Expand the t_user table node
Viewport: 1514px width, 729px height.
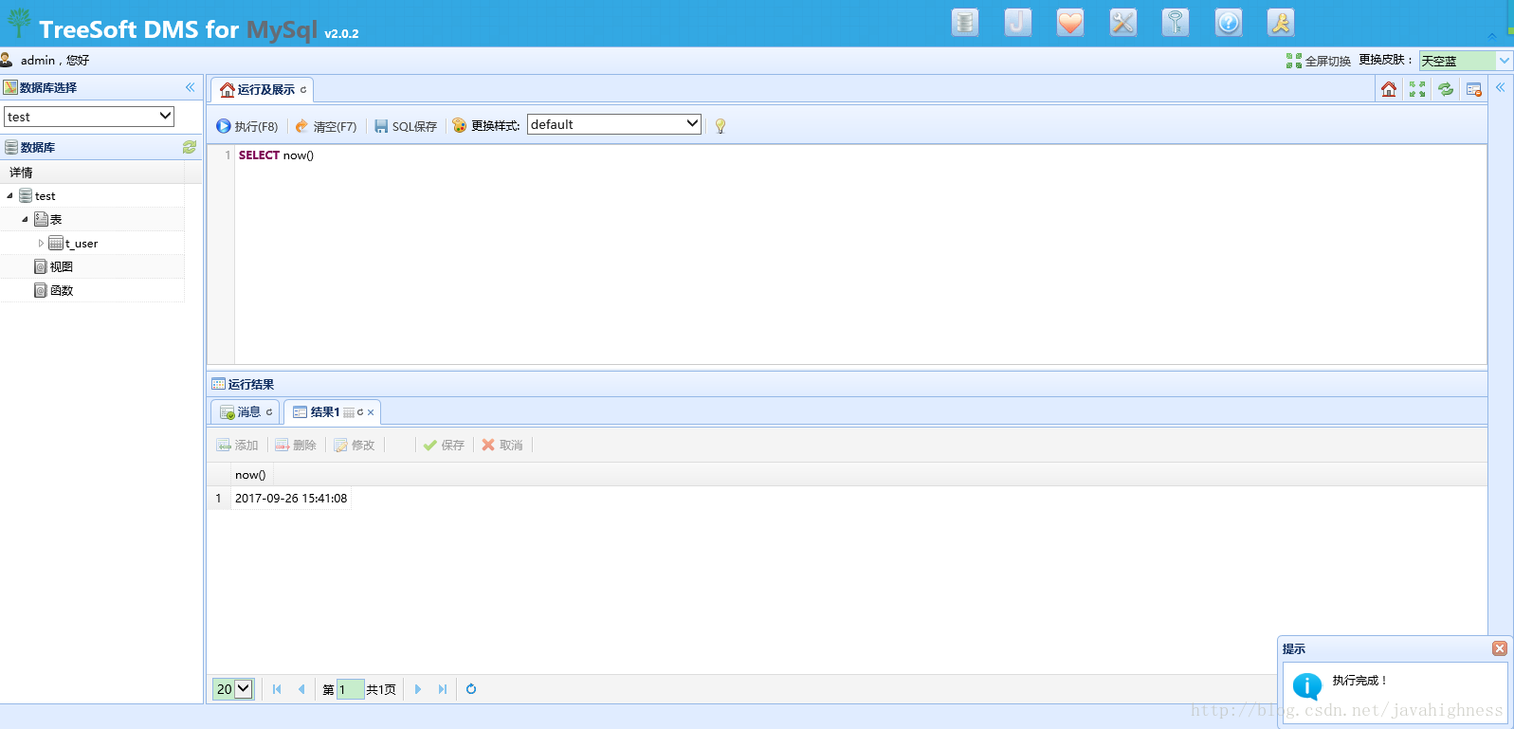pyautogui.click(x=41, y=244)
